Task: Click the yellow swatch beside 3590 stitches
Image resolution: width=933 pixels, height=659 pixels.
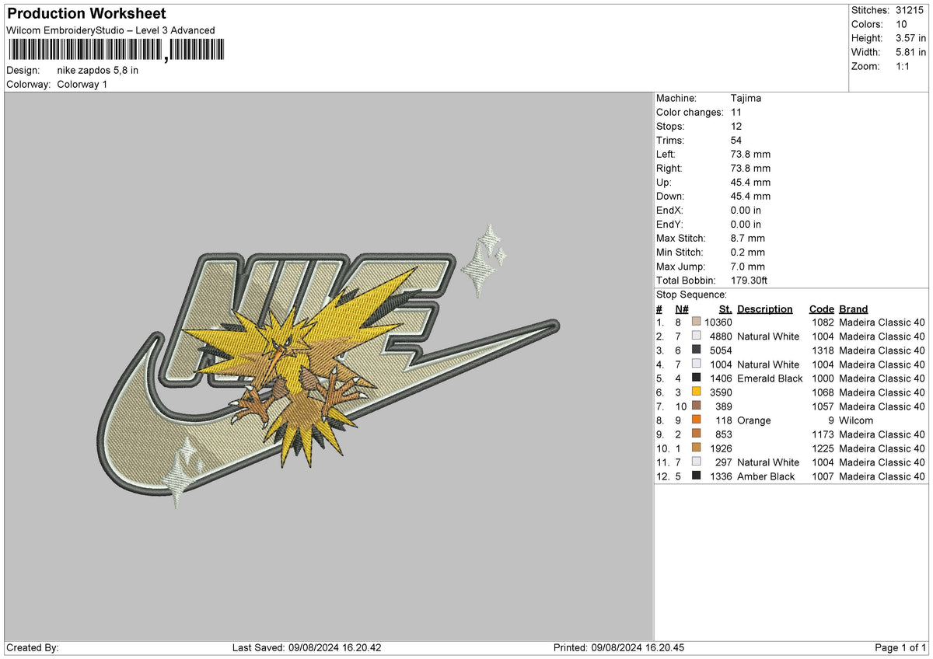Action: [x=696, y=392]
